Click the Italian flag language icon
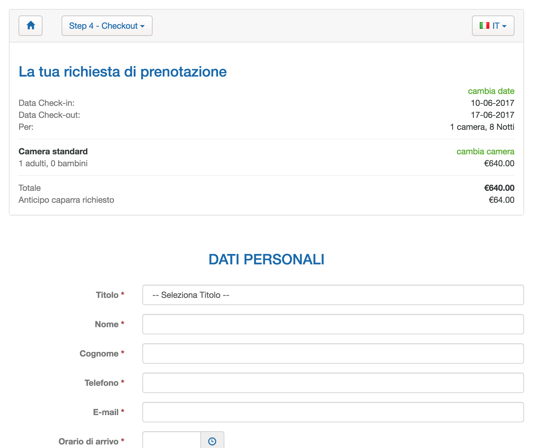This screenshot has height=448, width=533. click(484, 26)
